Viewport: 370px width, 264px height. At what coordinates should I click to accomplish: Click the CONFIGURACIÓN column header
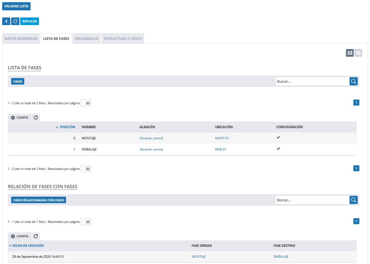(290, 127)
